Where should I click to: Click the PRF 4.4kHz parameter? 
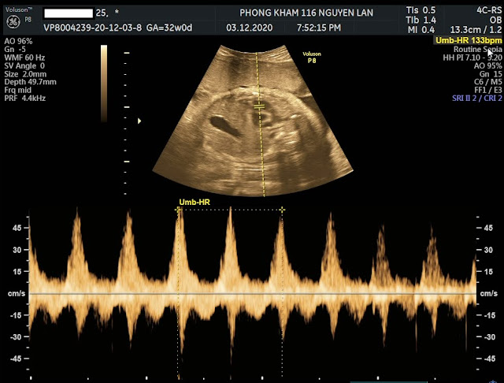tap(25, 98)
